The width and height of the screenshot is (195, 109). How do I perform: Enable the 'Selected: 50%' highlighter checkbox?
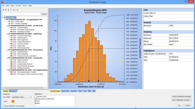click(x=36, y=96)
